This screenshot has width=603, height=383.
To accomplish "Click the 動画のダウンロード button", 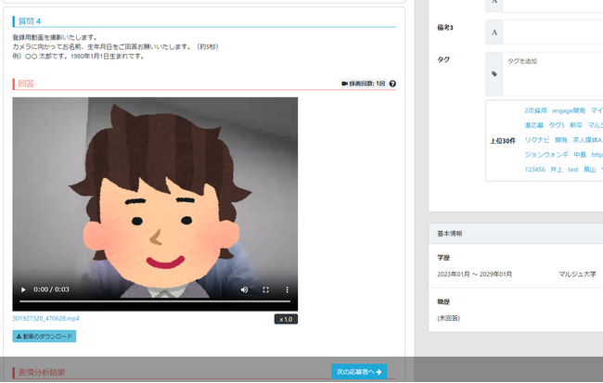I will 45,337.
